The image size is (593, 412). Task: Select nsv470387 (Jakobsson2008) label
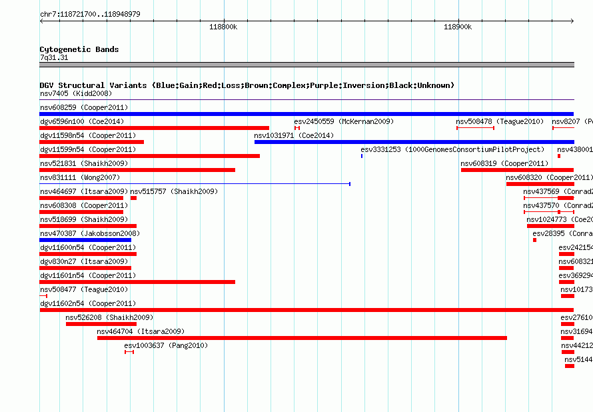point(90,233)
